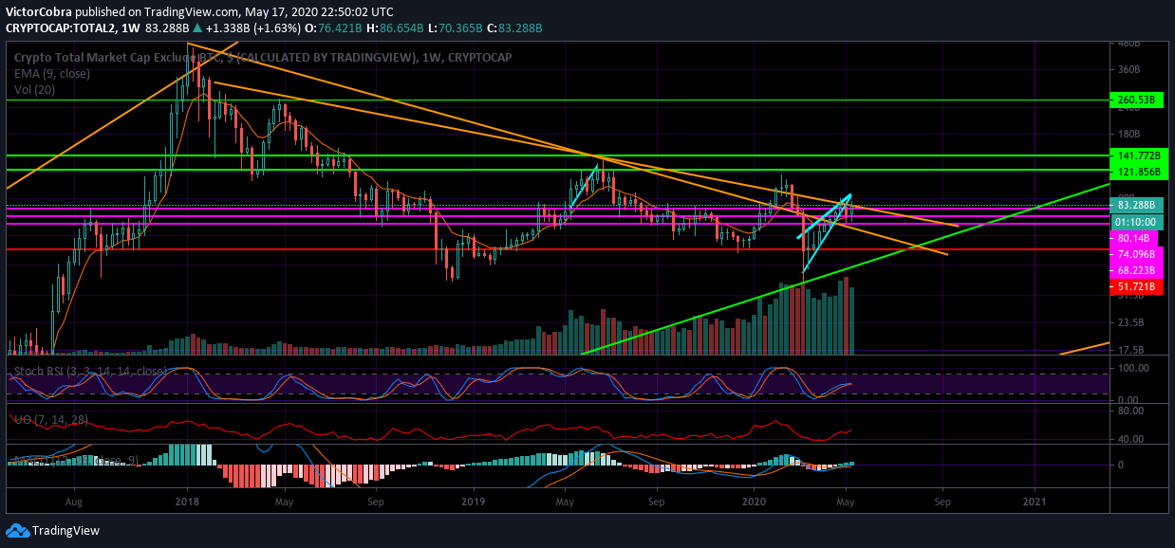Screen dimensions: 1175x548
Task: Click the green 141.772B price label
Action: (x=1138, y=155)
